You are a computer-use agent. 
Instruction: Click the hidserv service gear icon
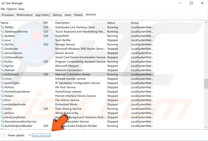click(x=2, y=96)
